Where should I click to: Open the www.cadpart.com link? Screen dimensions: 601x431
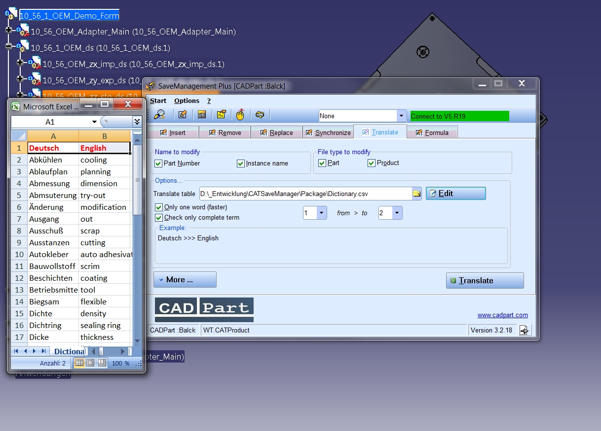[502, 315]
